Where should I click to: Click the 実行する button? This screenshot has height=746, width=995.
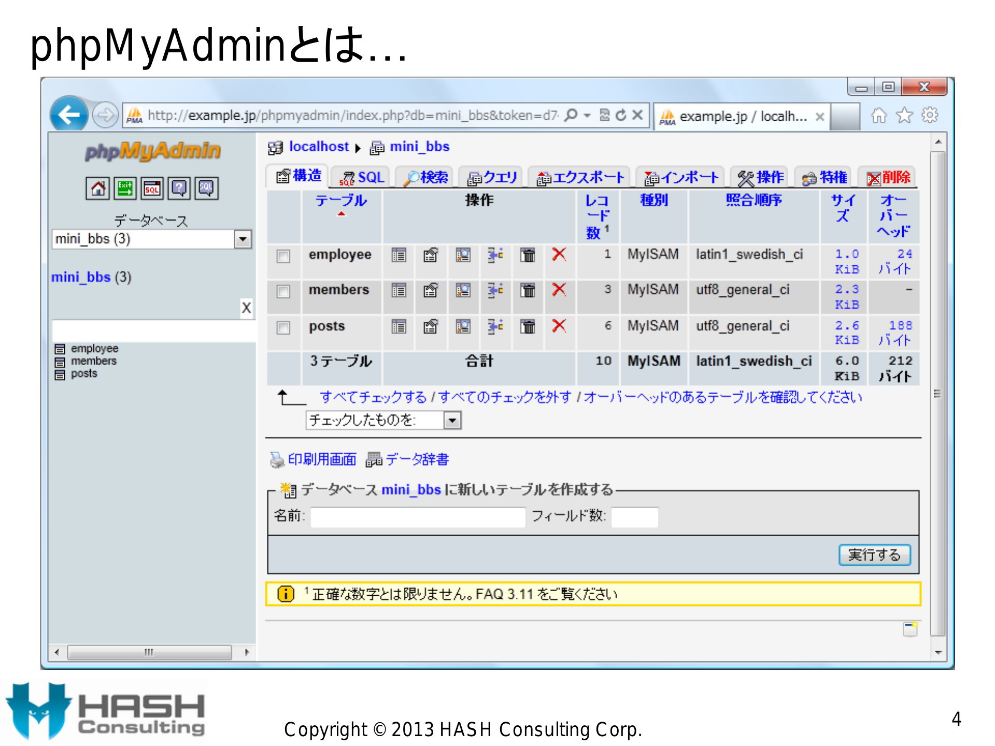click(x=874, y=555)
